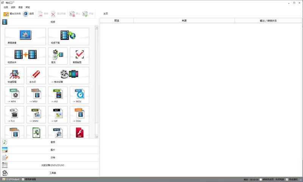Click the video list scroll-up arrow
The width and height of the screenshot is (303, 182).
(97, 28)
